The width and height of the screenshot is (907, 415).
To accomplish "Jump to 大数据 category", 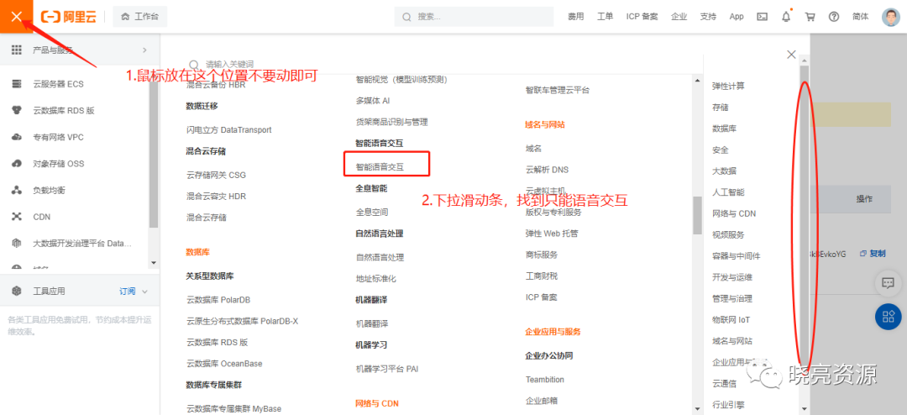I will pos(724,171).
